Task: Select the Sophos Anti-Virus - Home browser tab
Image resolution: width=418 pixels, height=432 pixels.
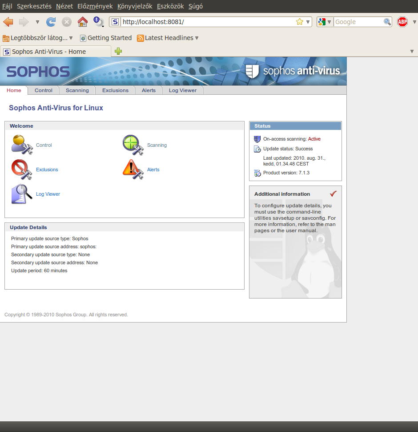Action: point(56,52)
